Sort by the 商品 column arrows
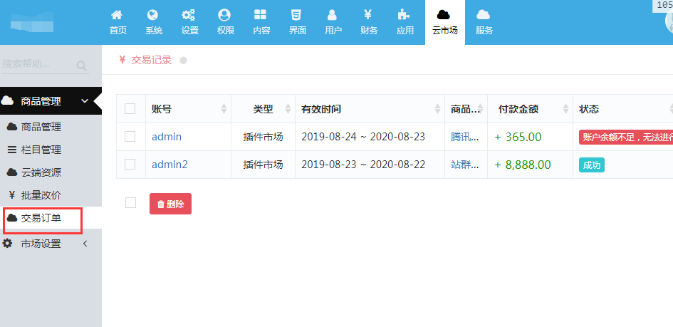The height and width of the screenshot is (327, 673). 480,109
